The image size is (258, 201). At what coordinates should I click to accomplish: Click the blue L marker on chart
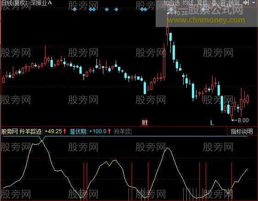(x=212, y=123)
